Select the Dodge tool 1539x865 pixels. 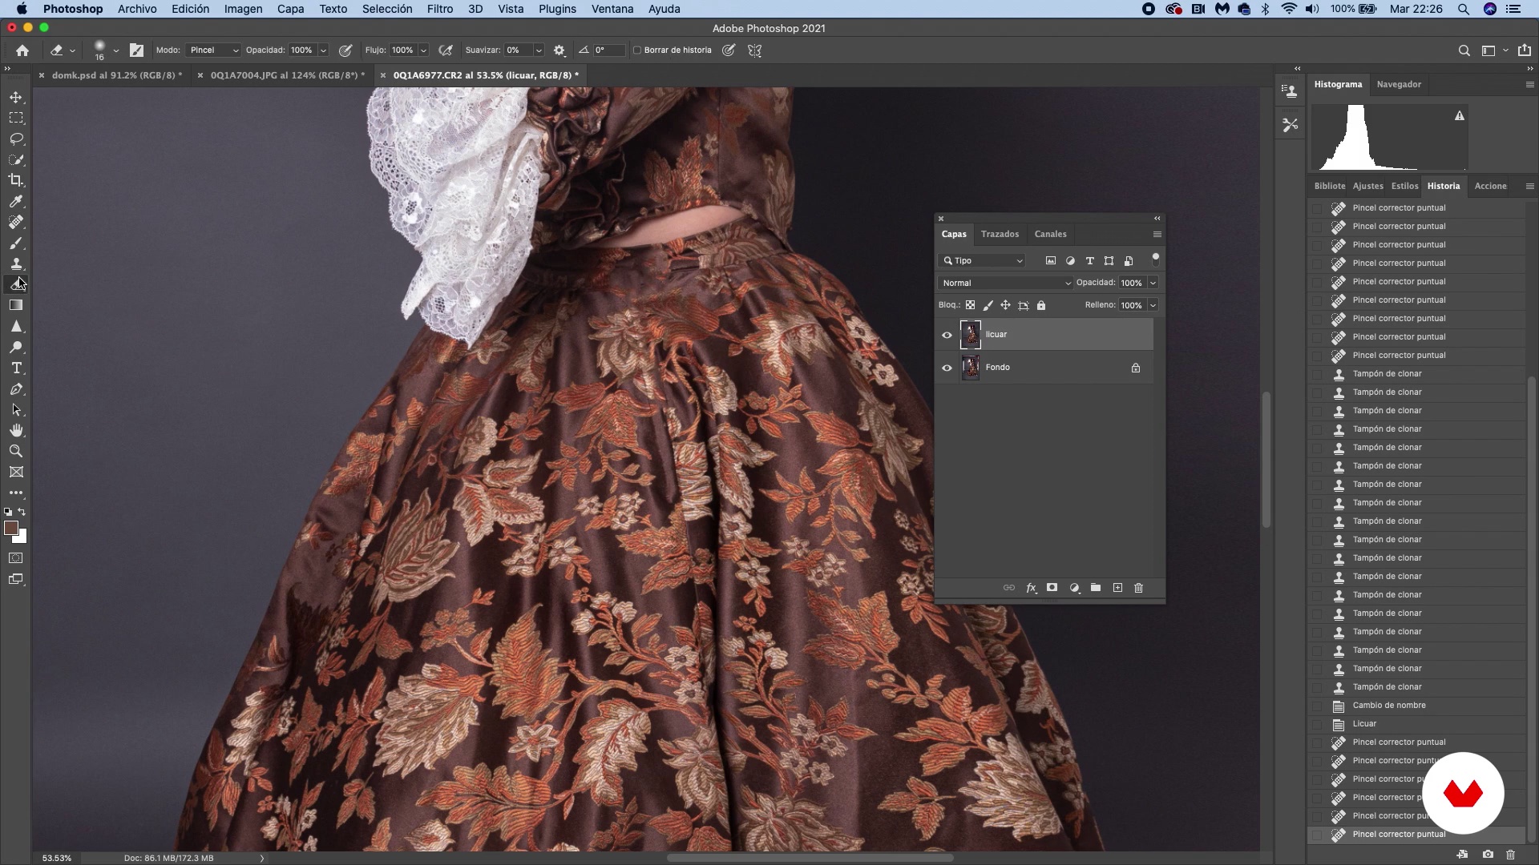(x=16, y=347)
